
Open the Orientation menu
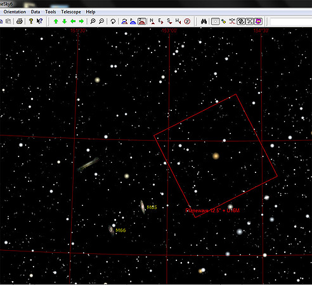[x=15, y=12]
